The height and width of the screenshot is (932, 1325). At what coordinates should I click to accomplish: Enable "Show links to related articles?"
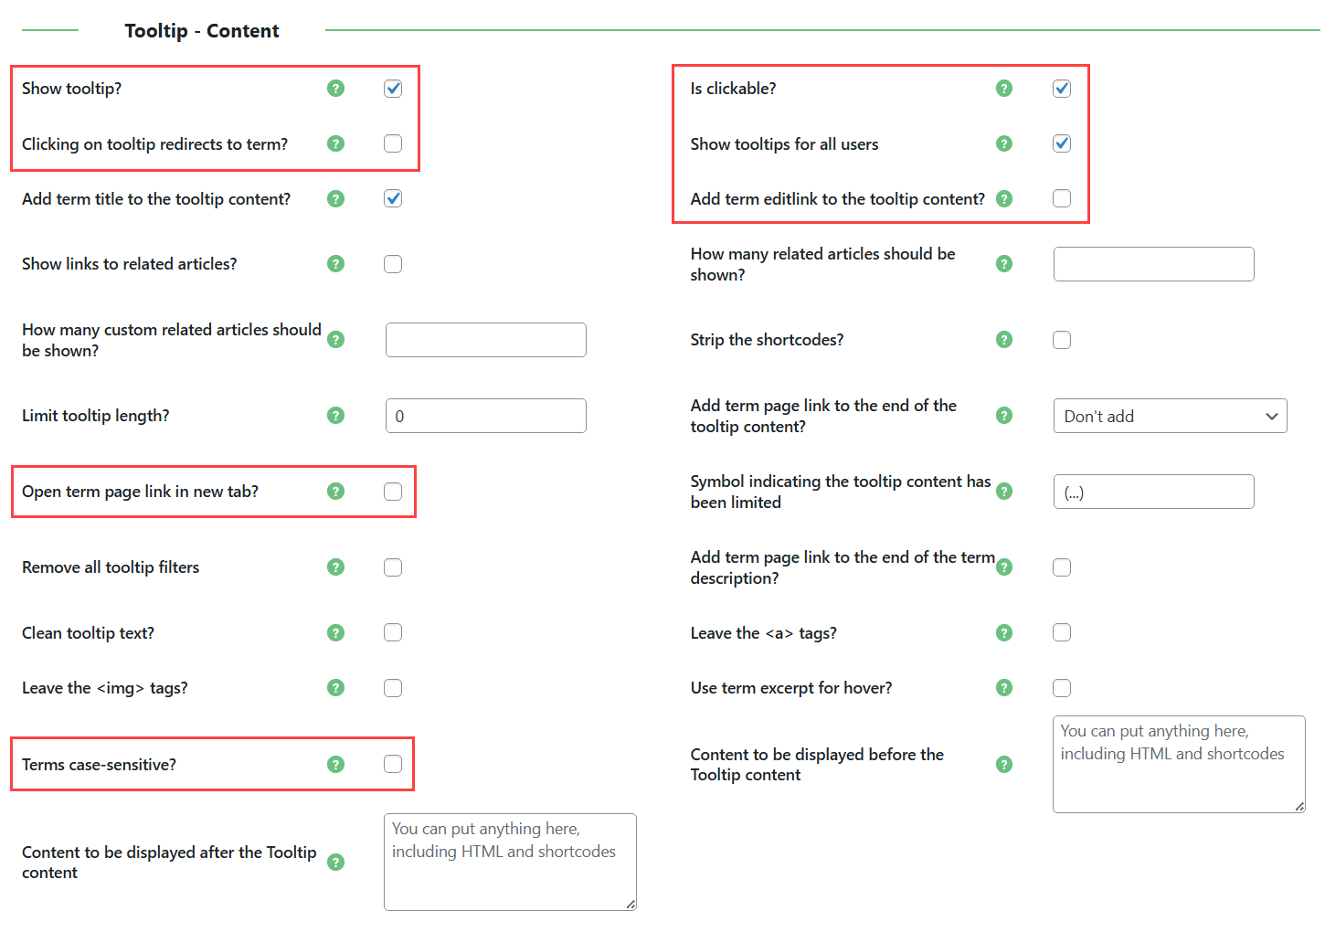[393, 263]
